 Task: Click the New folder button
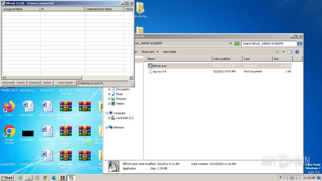coord(170,52)
